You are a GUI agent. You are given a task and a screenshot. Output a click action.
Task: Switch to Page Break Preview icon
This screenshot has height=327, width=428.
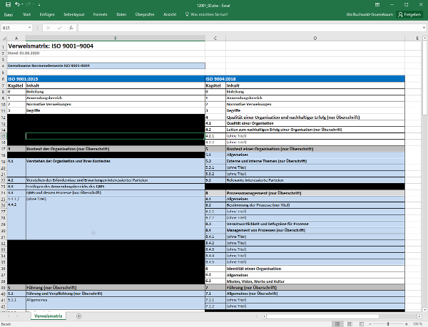point(361,323)
